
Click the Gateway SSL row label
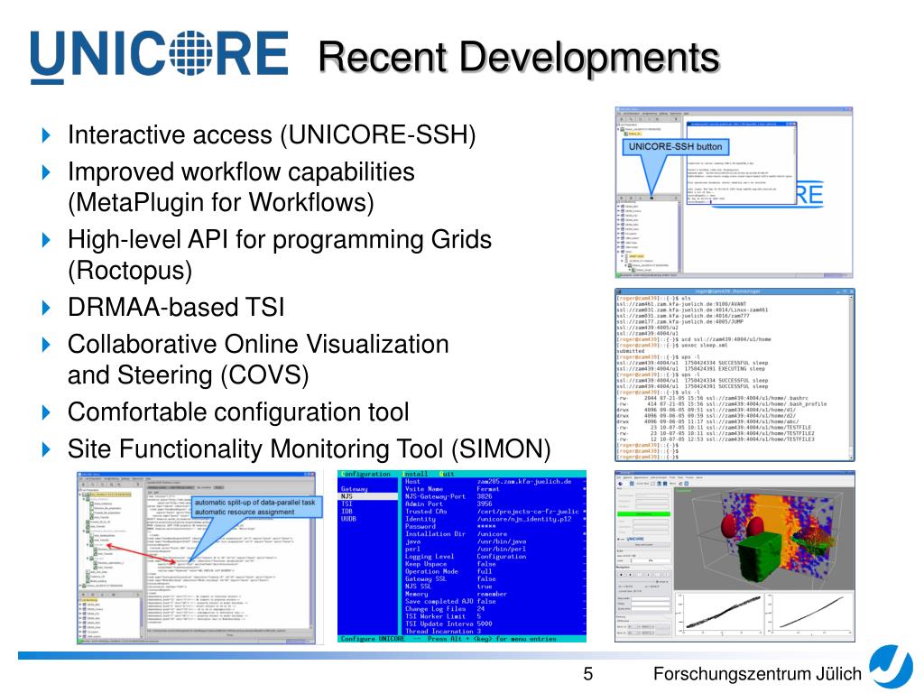[426, 578]
